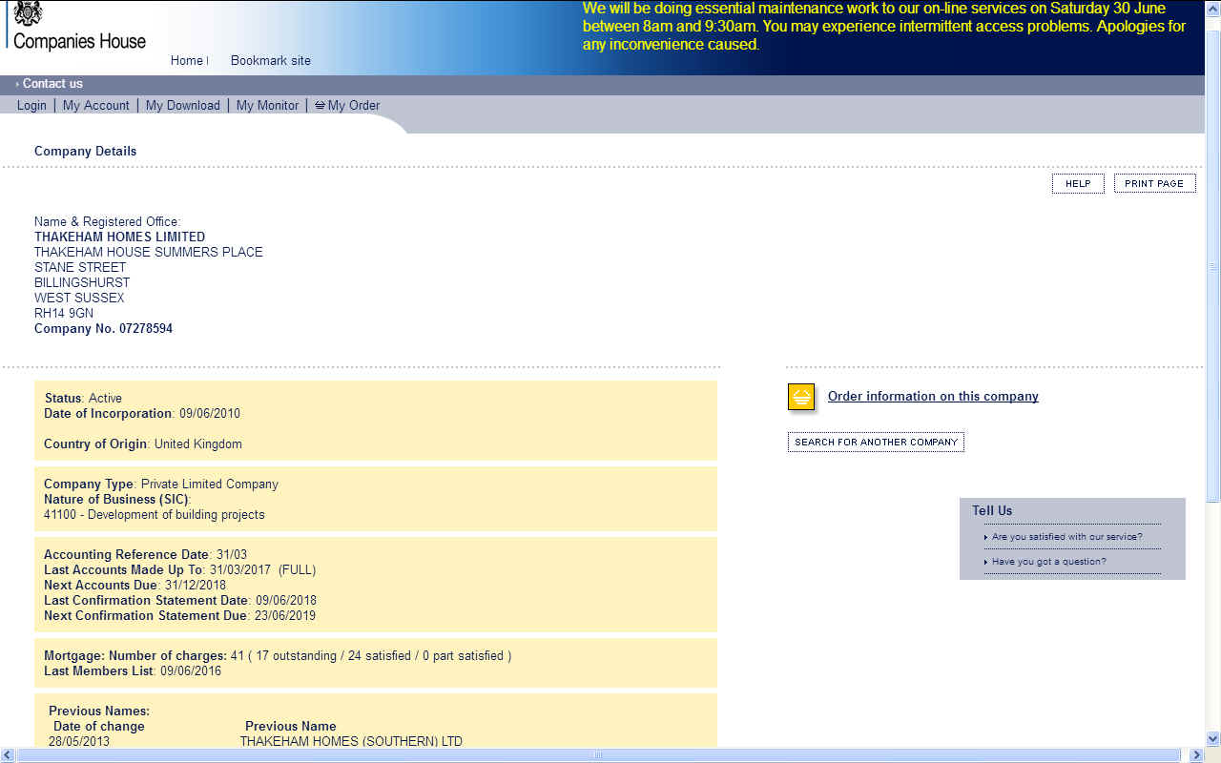This screenshot has width=1221, height=763.
Task: Click the horizontal scrollbar right arrow
Action: (x=1196, y=755)
